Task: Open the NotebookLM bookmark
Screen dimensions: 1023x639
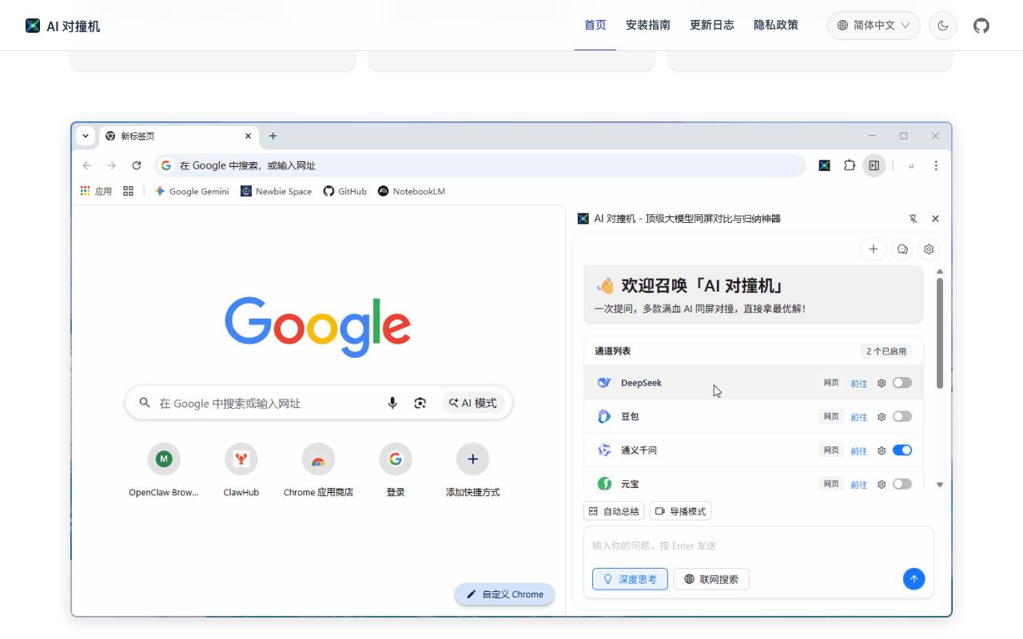Action: pyautogui.click(x=412, y=191)
